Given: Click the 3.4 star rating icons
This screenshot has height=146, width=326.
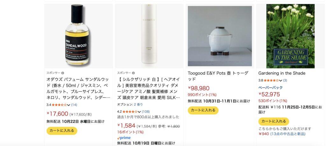Looking at the screenshot, I should (x=59, y=105).
